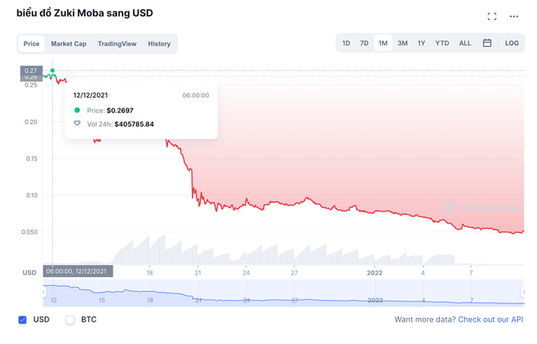This screenshot has width=537, height=344.
Task: Click the green price point marker
Action: (x=52, y=70)
